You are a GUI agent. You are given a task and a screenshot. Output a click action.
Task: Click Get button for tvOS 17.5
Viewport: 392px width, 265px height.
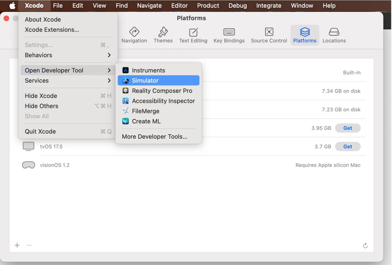[x=347, y=147]
